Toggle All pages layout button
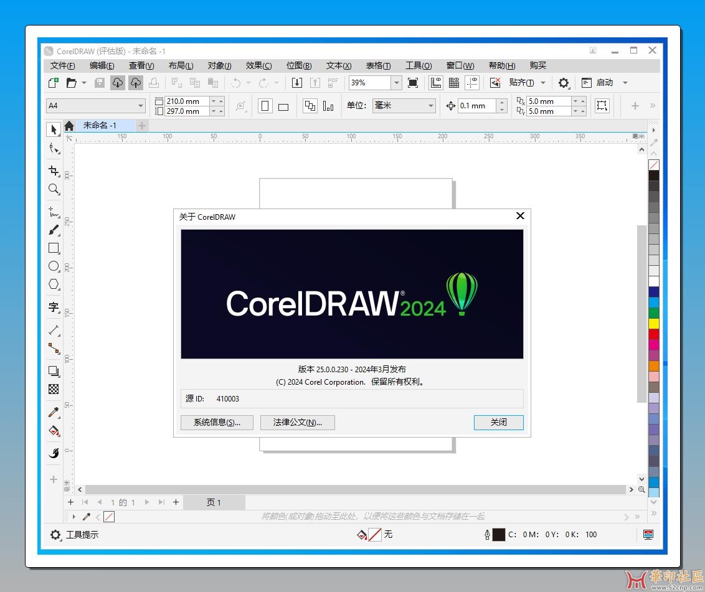This screenshot has width=705, height=592. [x=310, y=106]
